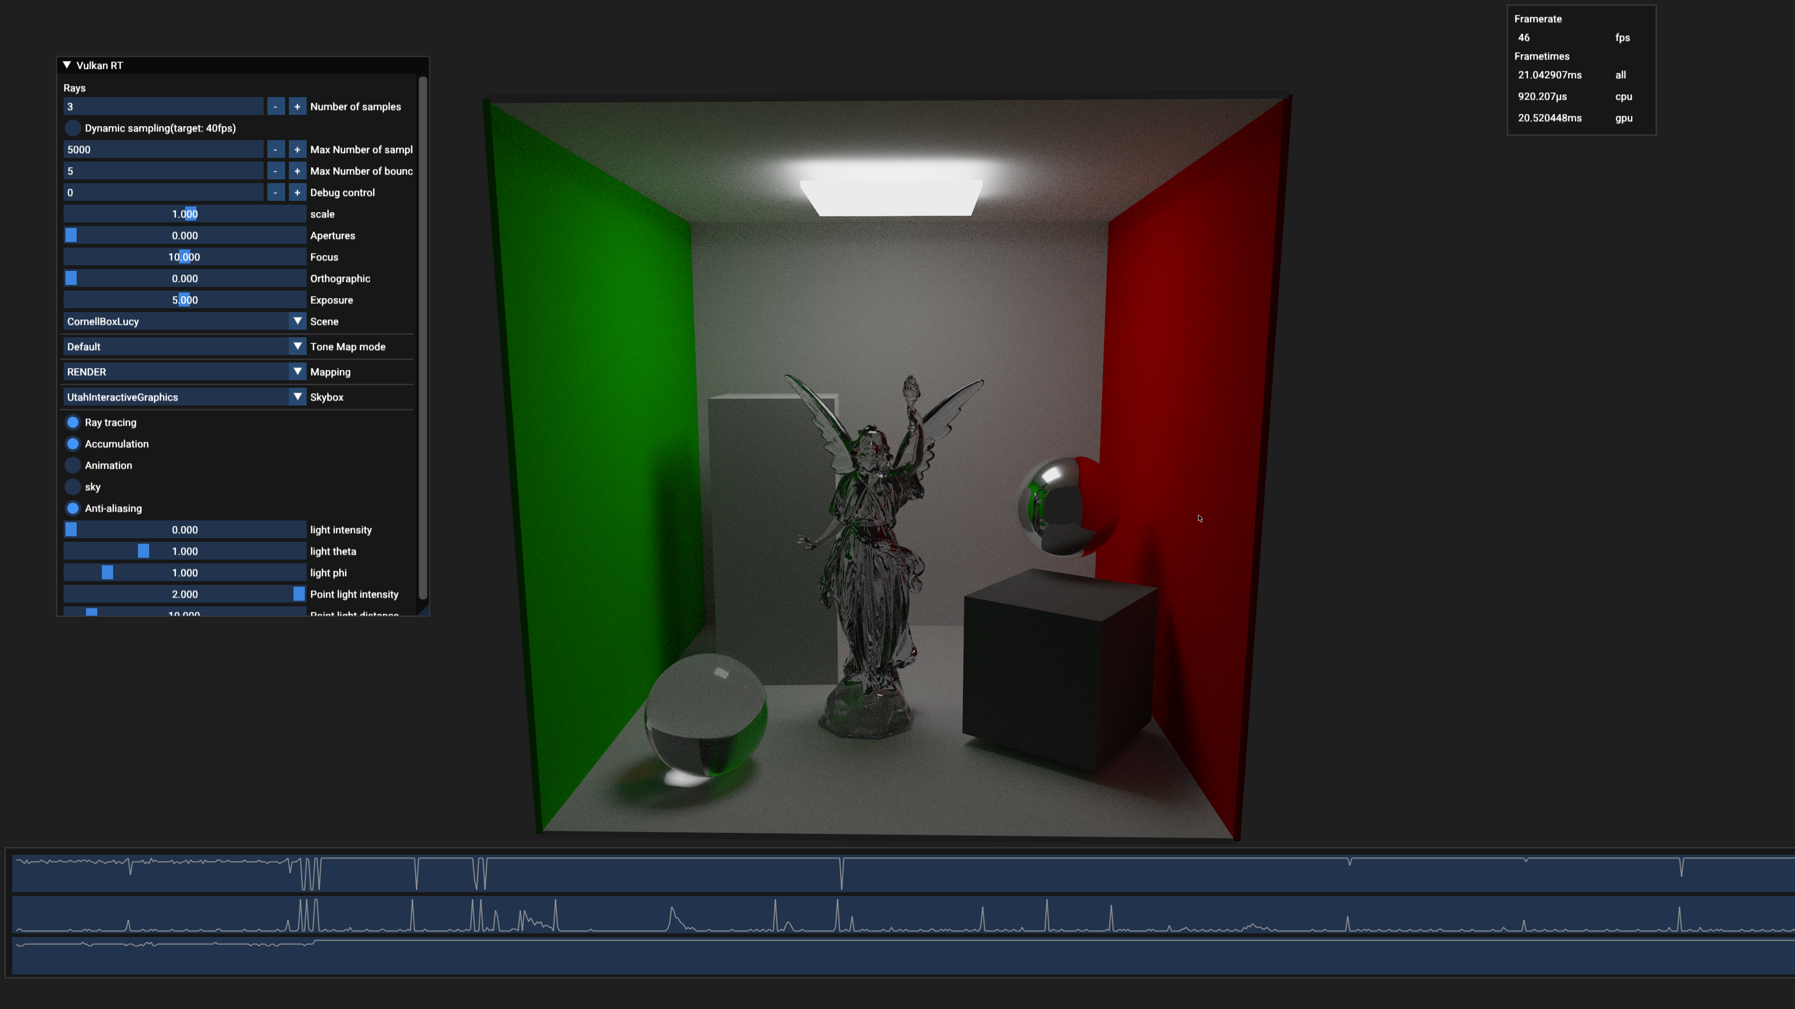Screen dimensions: 1795x1009
Task: Decrement the Debug control value
Action: [275, 193]
